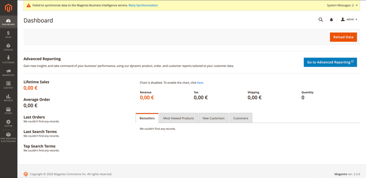Click the Magento logo in sidebar
Screen dimensions: 366x178
(x=8, y=7)
